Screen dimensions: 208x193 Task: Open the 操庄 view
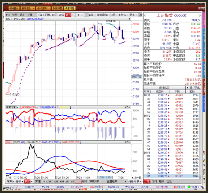tap(22, 15)
